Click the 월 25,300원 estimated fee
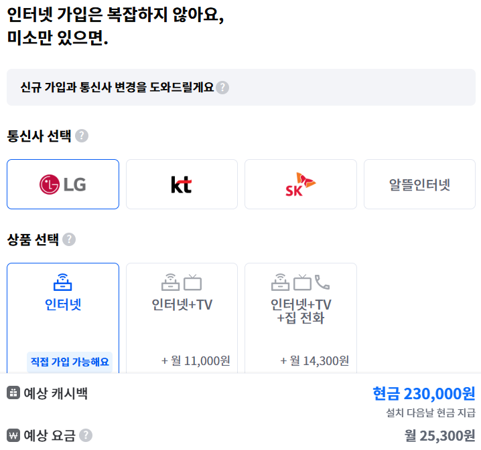 [x=440, y=435]
